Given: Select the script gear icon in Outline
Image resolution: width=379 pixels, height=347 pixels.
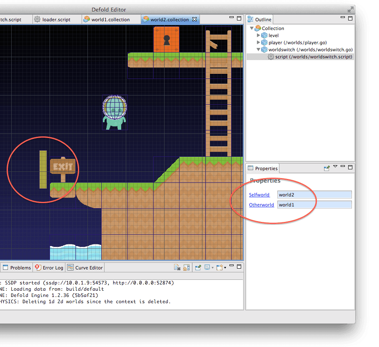Looking at the screenshot, I should pos(271,57).
